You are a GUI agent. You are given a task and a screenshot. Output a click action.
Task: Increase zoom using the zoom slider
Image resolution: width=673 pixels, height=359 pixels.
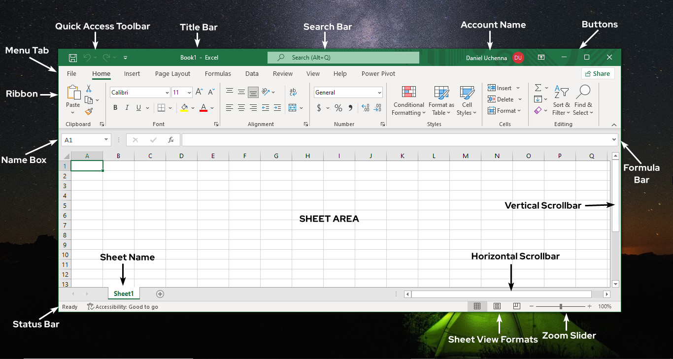pos(589,306)
